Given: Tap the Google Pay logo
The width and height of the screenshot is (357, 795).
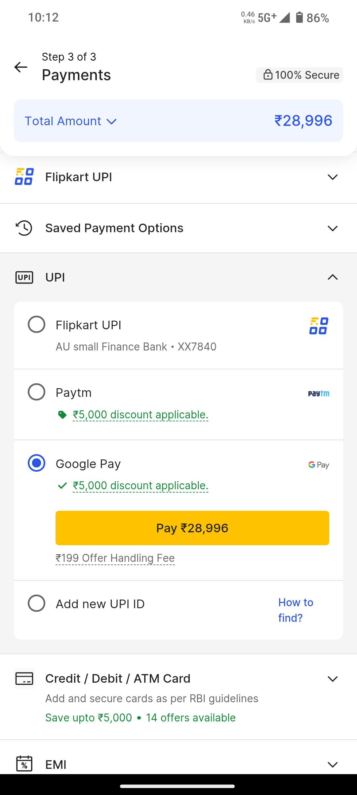Looking at the screenshot, I should [x=318, y=465].
